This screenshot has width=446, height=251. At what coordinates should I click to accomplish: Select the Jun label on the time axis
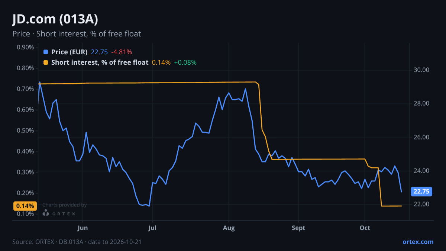83,228
